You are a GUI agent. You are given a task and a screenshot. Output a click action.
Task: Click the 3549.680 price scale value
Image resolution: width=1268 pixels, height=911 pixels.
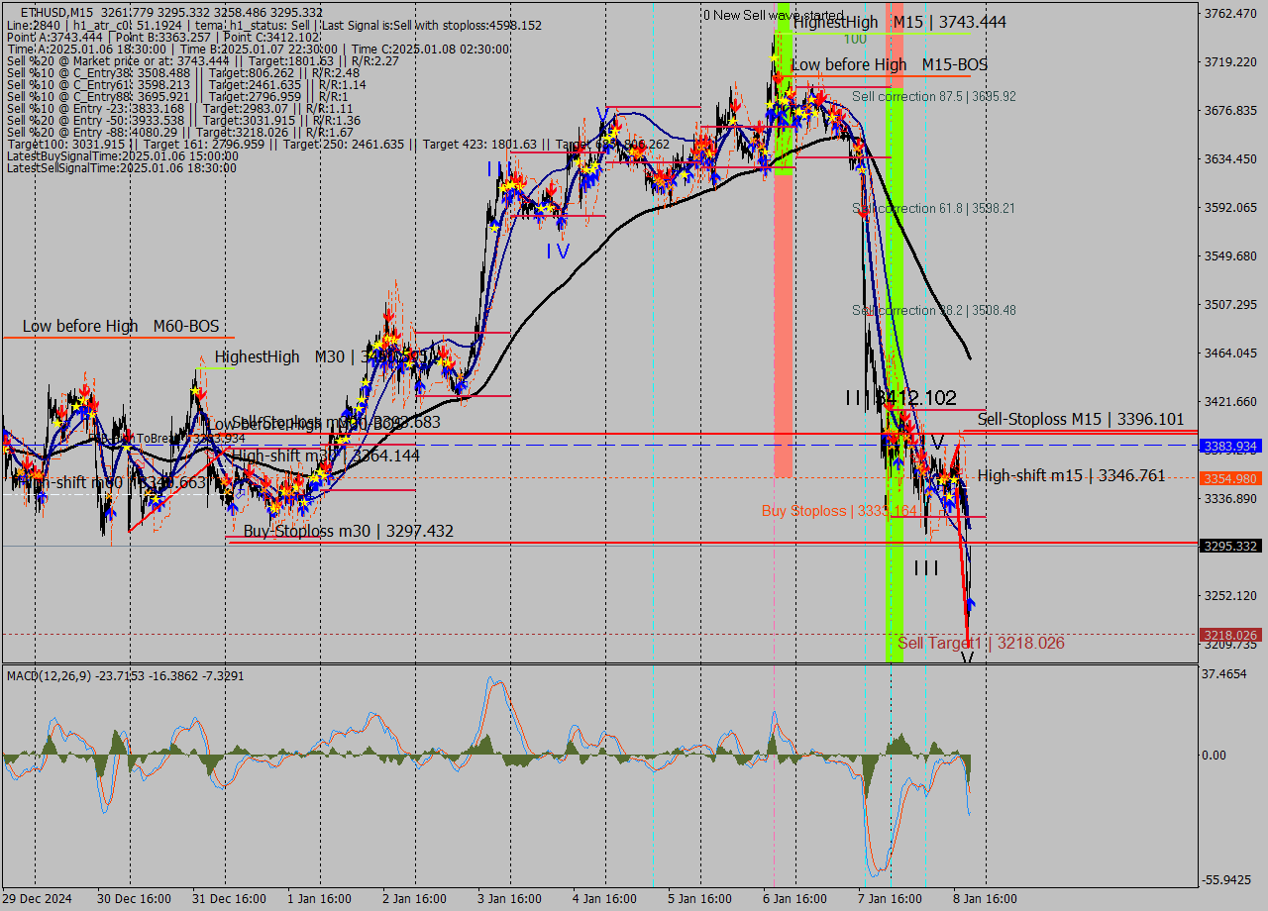point(1229,256)
